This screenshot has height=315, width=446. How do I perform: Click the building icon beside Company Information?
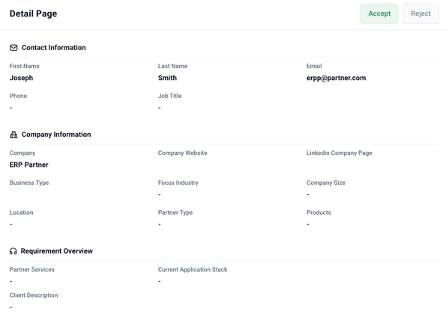click(13, 135)
